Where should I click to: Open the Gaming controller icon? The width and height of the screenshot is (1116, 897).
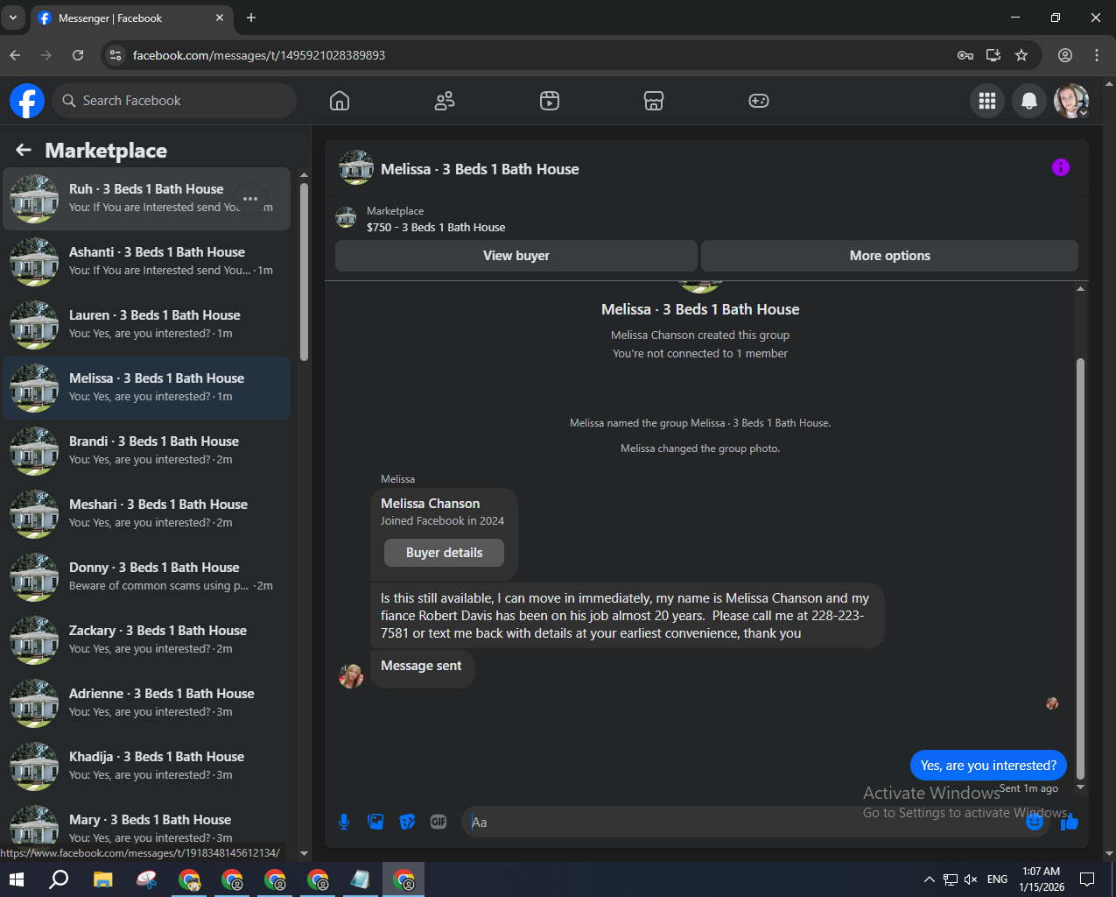759,101
